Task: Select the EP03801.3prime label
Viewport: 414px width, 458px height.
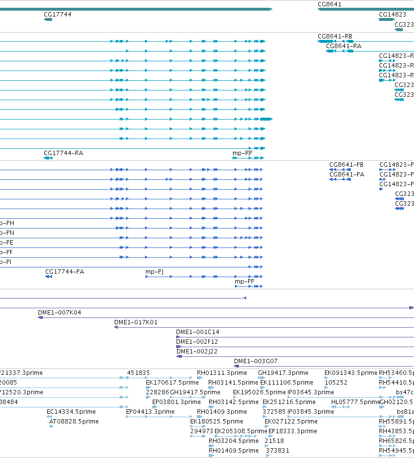Action: [x=177, y=402]
